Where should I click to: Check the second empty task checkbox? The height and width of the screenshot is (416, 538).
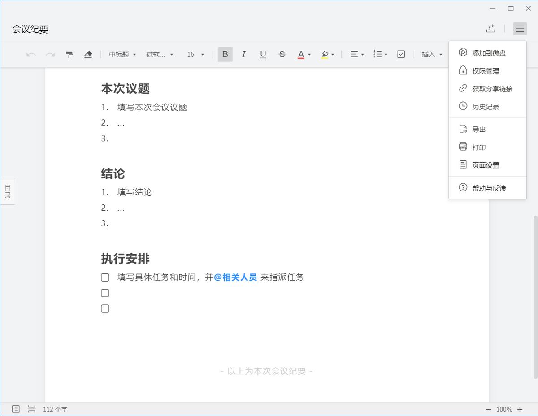105,293
